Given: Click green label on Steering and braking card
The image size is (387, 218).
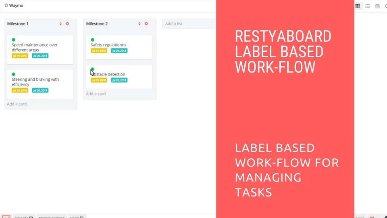Looking at the screenshot, I should point(14,74).
